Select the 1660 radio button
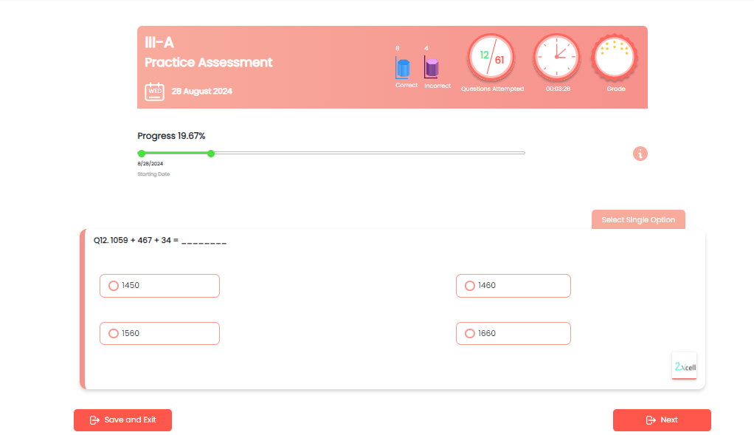The width and height of the screenshot is (754, 435). coord(470,334)
